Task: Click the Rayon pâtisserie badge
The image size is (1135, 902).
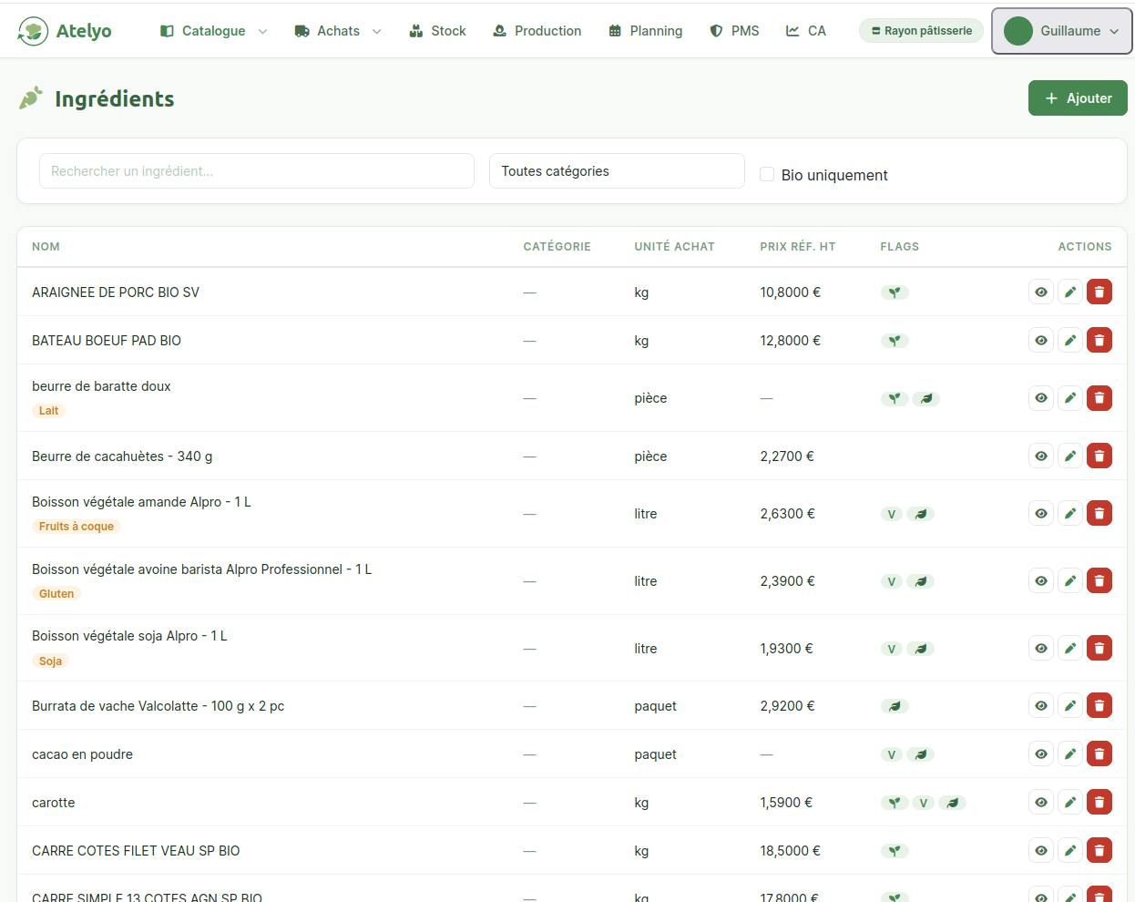Action: pos(921,31)
